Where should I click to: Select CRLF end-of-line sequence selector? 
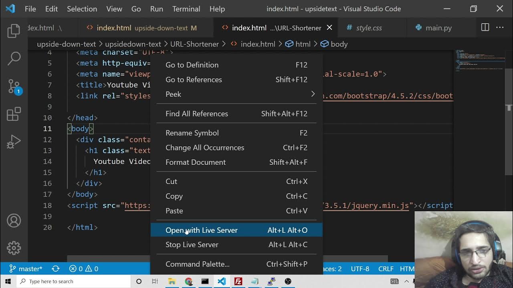pyautogui.click(x=386, y=269)
